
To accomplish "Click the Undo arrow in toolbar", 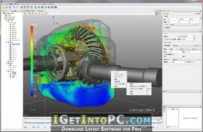I will coord(14,7).
